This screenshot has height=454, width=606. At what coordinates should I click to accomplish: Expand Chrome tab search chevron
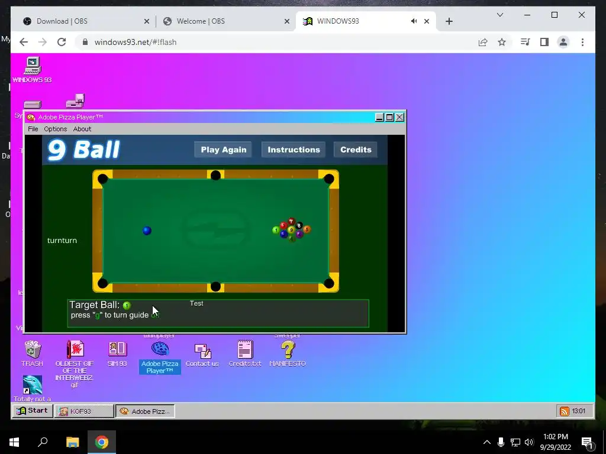(x=499, y=15)
